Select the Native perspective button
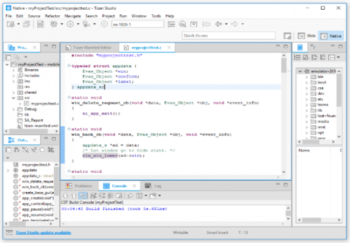350x243 pixels. tap(331, 35)
